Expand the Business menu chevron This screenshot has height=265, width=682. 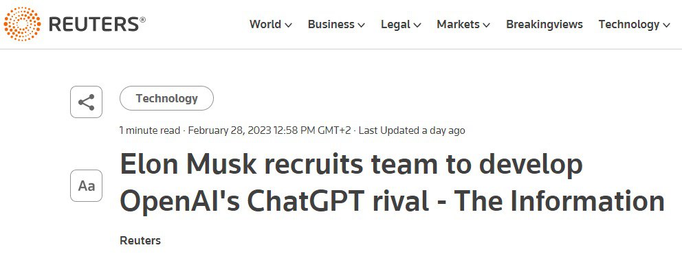[361, 25]
